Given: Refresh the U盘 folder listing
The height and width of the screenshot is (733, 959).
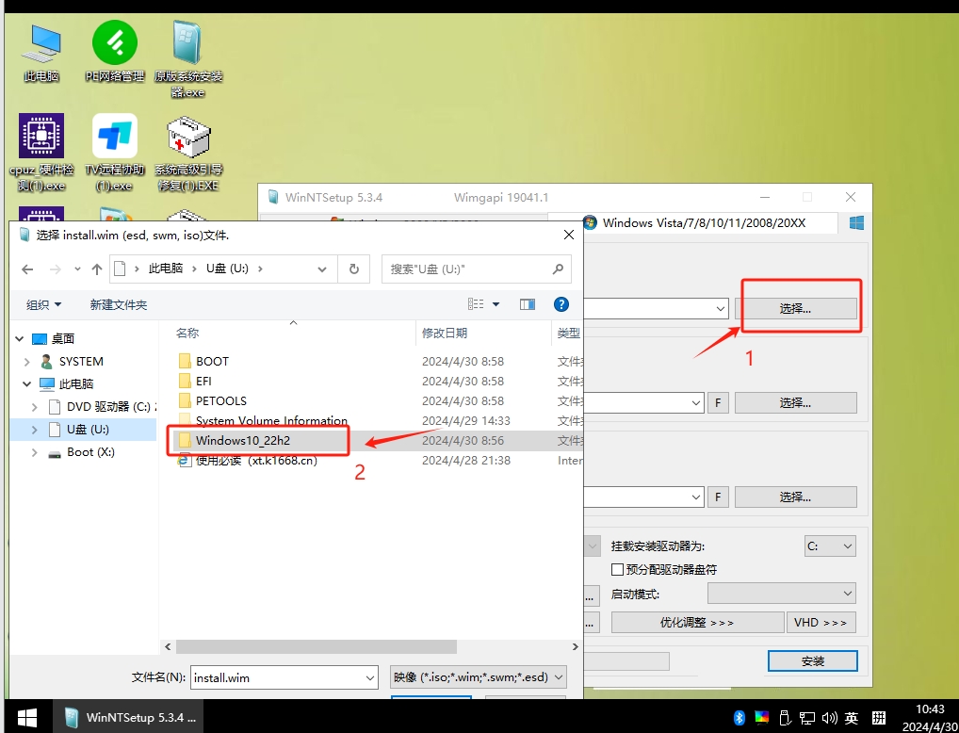Looking at the screenshot, I should click(353, 269).
